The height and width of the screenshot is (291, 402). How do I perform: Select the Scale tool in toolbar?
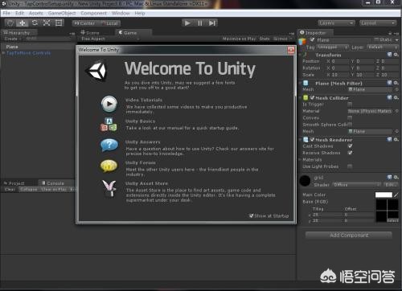pos(47,23)
